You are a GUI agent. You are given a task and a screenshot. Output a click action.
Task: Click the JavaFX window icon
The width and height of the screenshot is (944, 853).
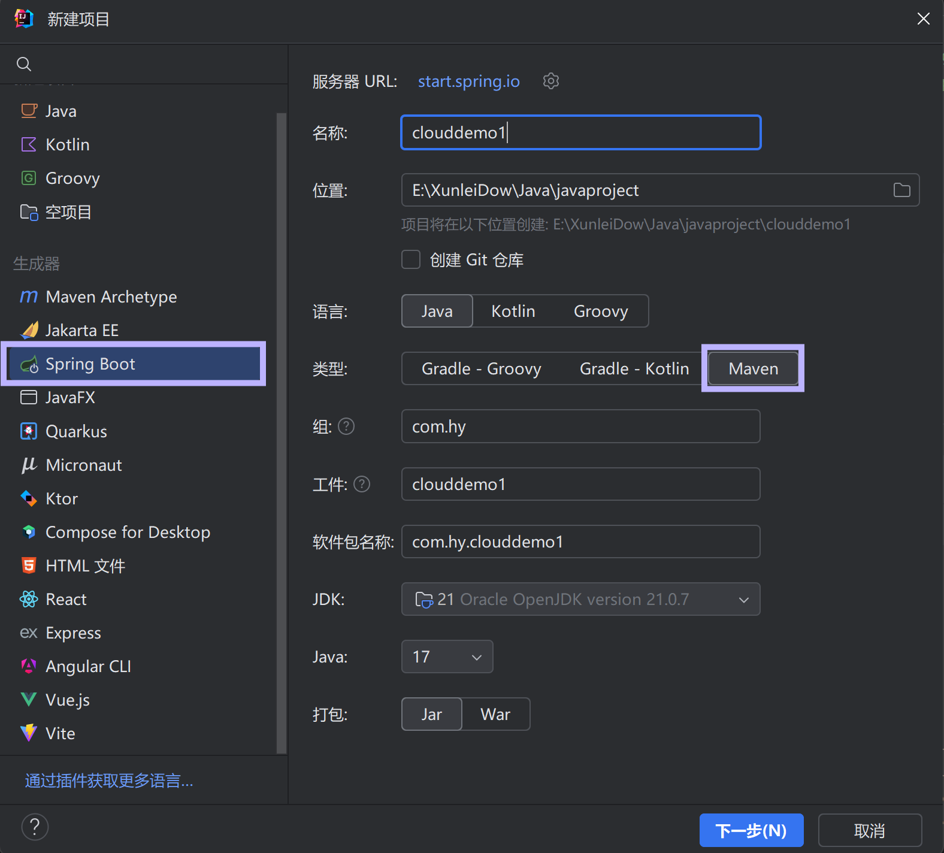coord(29,397)
